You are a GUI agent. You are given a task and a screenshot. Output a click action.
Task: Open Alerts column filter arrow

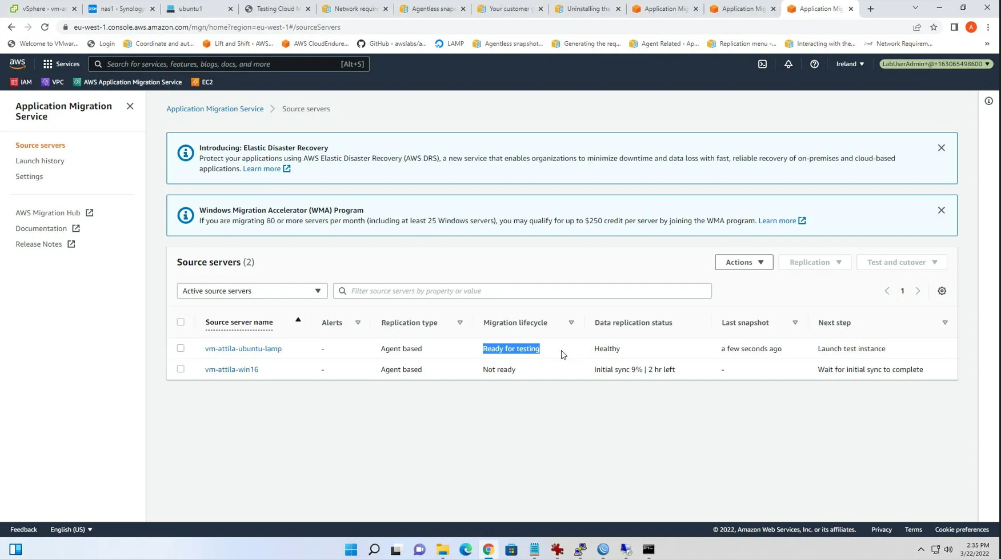(358, 323)
